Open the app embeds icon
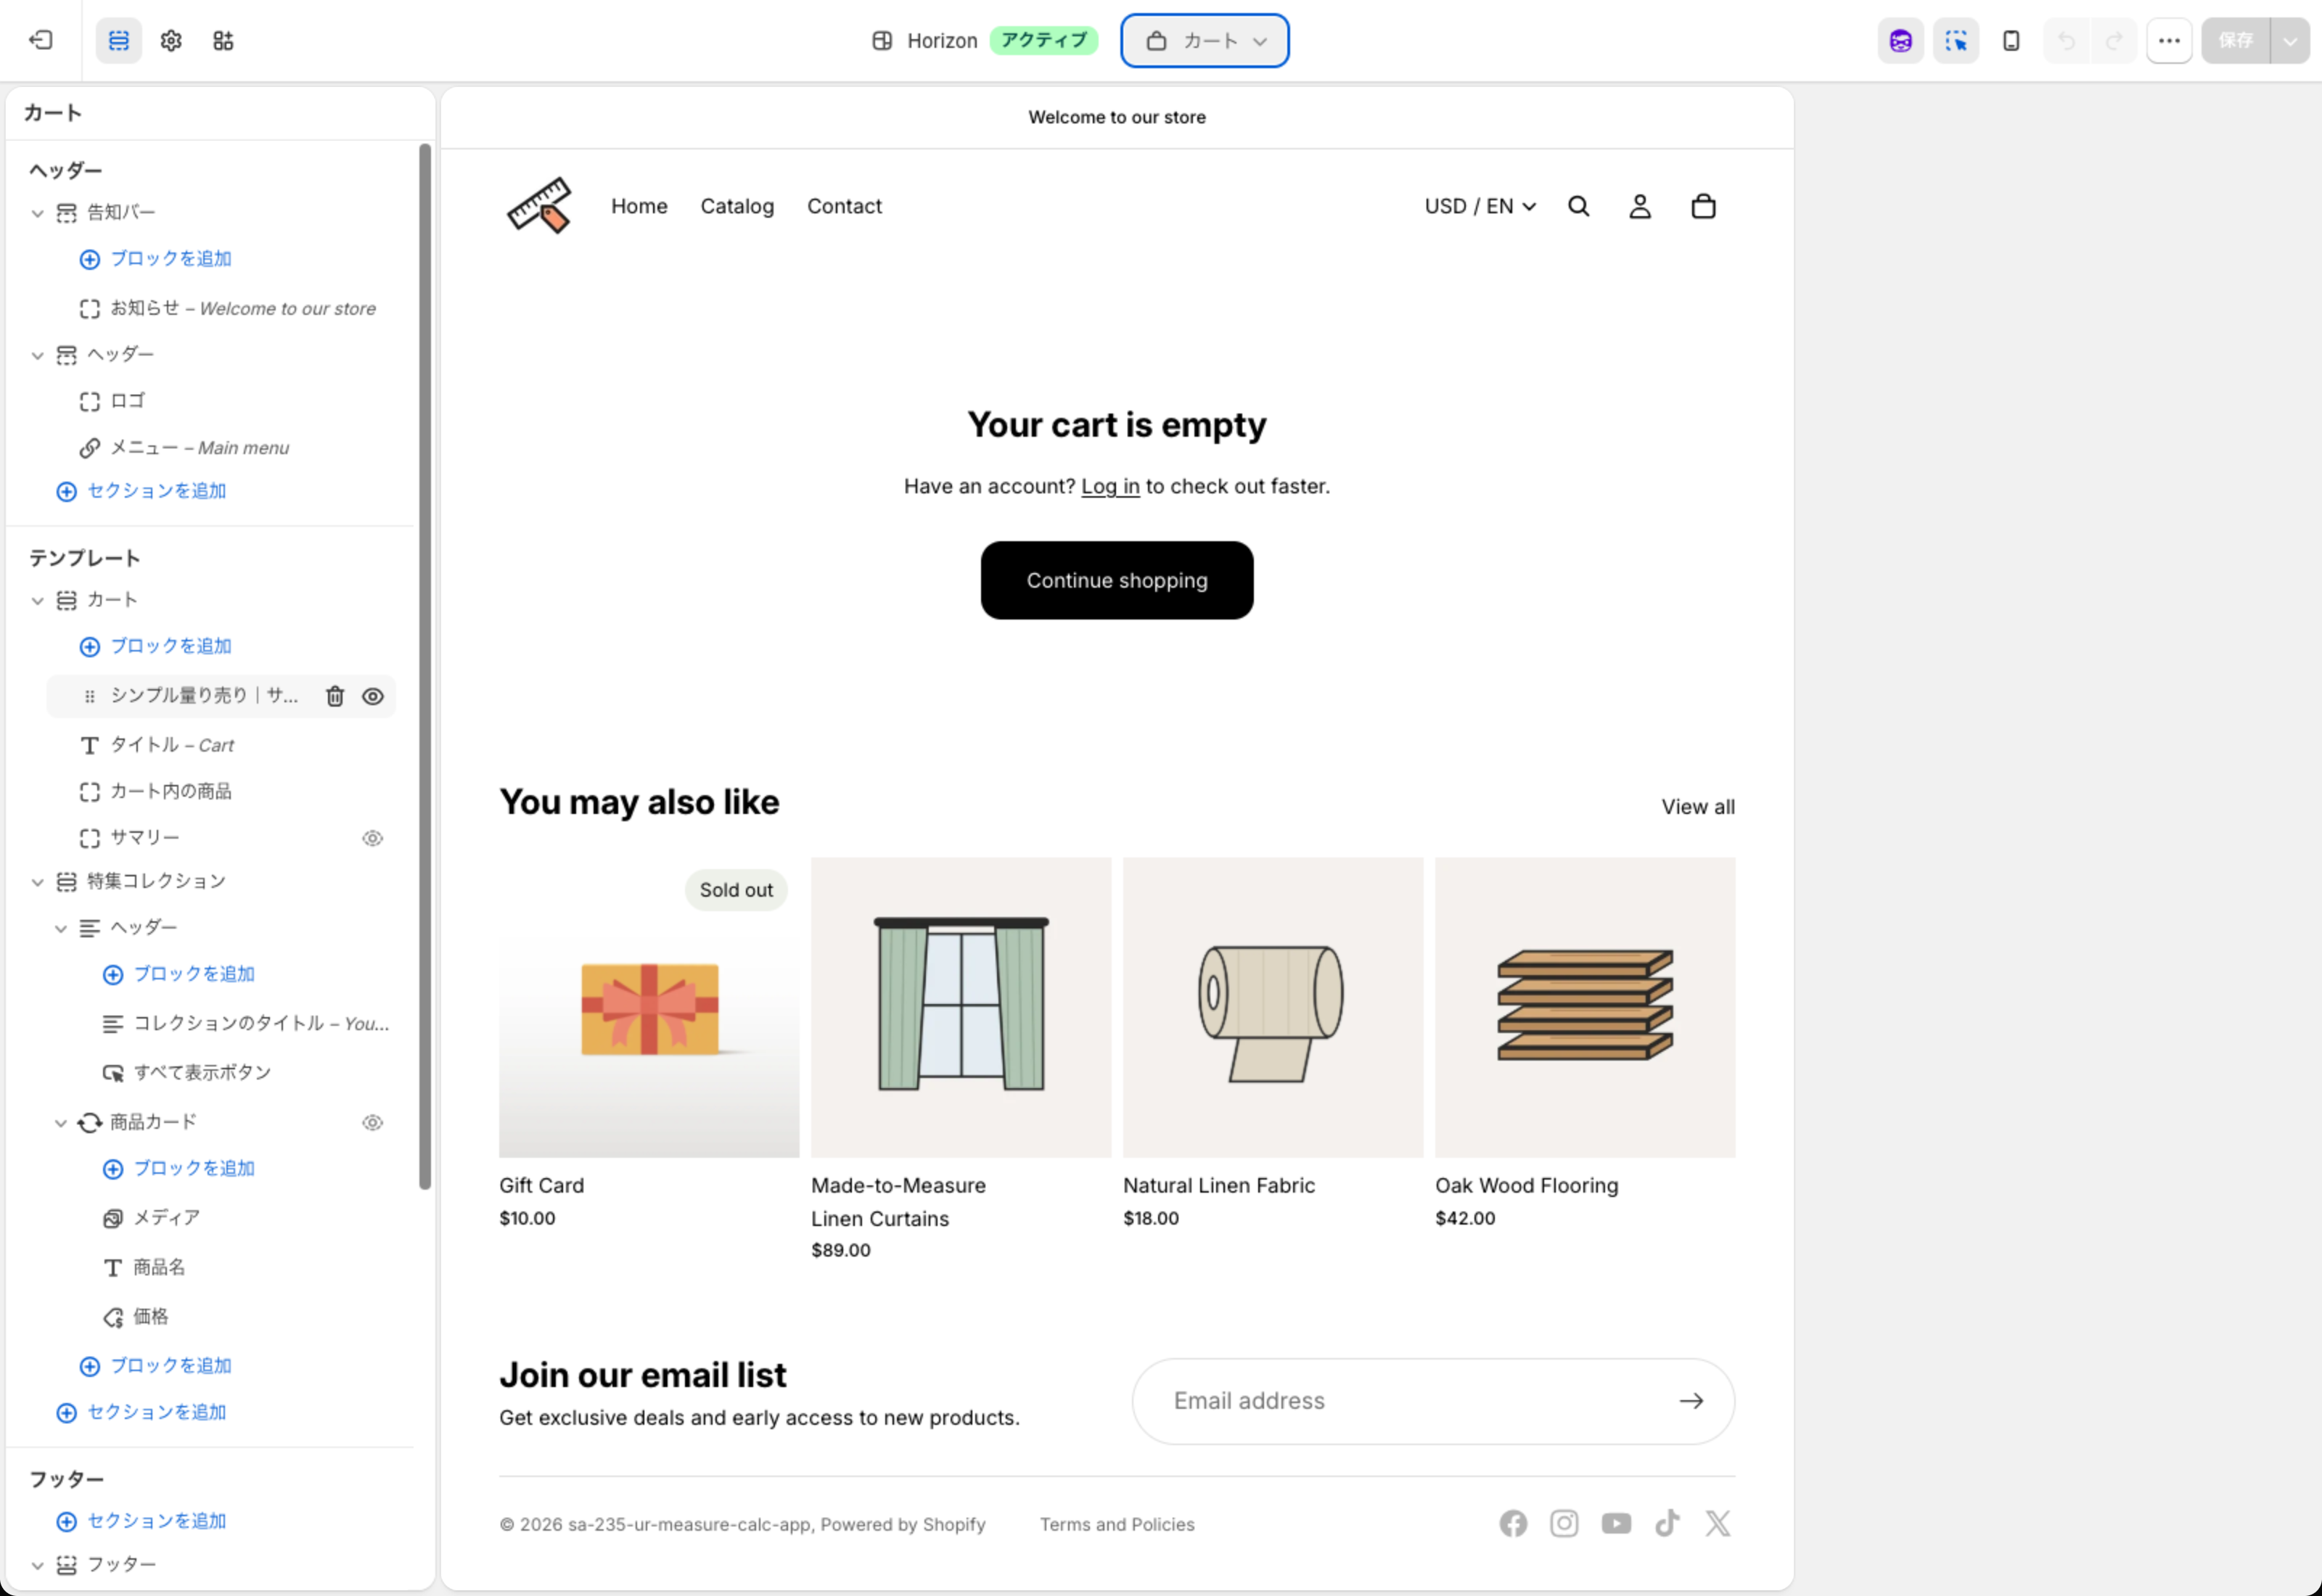Viewport: 2322px width, 1596px height. tap(223, 41)
